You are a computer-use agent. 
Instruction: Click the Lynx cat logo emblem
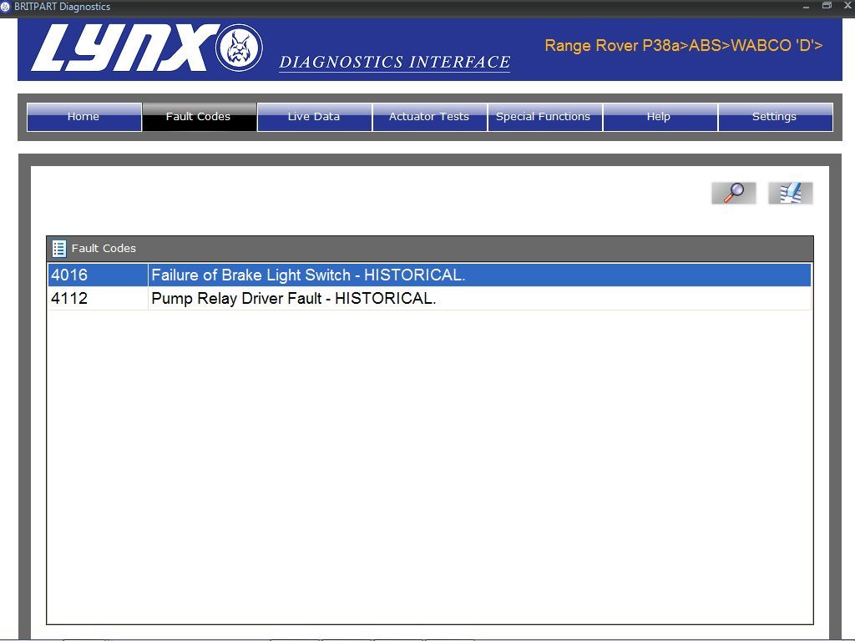coord(239,48)
